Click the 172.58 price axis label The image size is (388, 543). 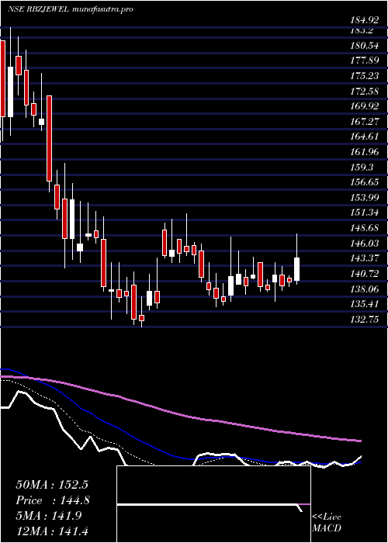point(365,91)
